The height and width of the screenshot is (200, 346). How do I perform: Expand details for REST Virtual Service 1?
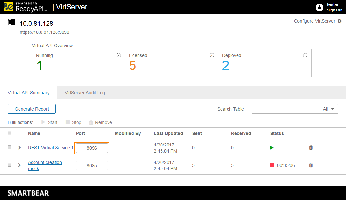point(19,148)
